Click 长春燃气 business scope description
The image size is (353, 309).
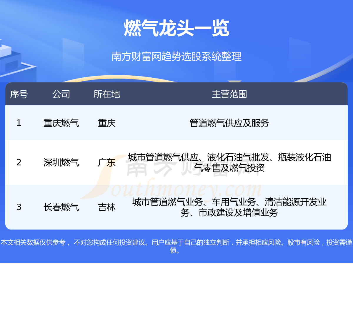click(229, 207)
